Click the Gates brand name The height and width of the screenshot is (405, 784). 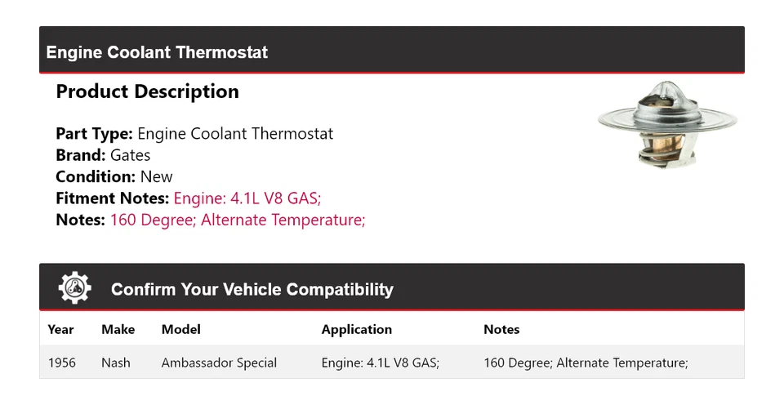(130, 155)
